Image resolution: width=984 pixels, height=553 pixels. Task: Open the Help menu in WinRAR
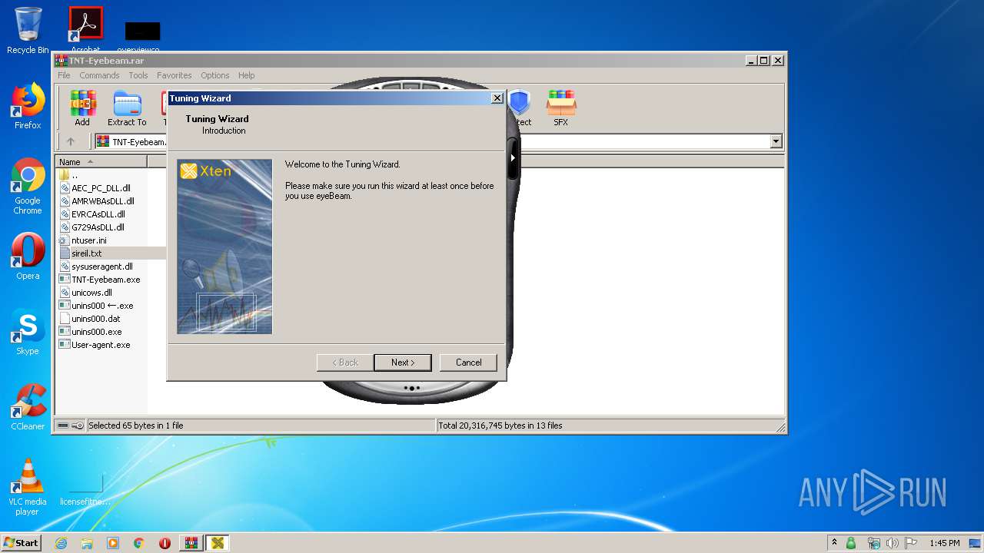click(246, 75)
